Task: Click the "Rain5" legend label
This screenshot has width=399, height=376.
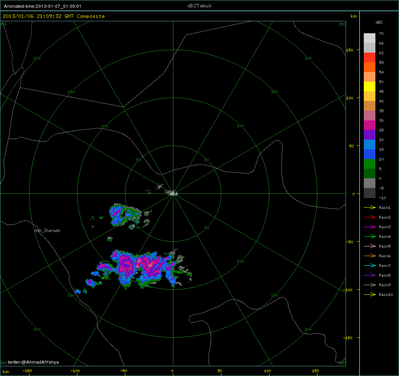Action: tap(385, 246)
